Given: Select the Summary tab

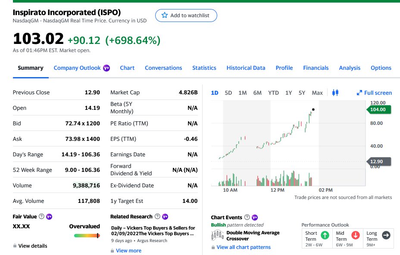Looking at the screenshot, I should (x=31, y=68).
